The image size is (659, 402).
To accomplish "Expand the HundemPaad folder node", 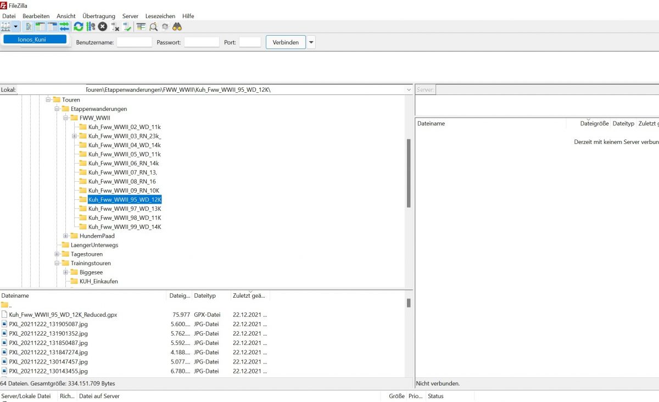I will pos(66,236).
